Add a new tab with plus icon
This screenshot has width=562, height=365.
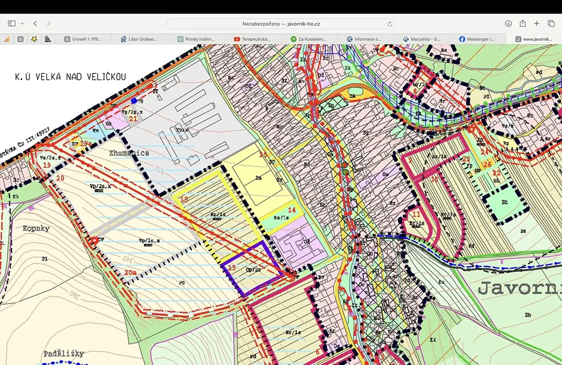coord(537,24)
